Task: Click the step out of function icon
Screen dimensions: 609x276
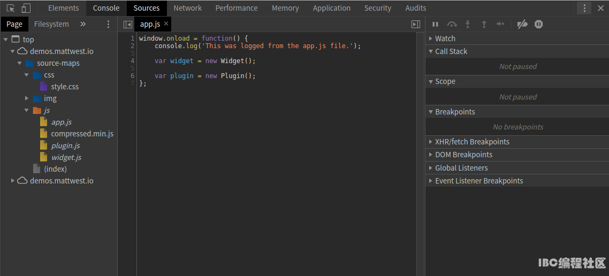Action: click(484, 24)
